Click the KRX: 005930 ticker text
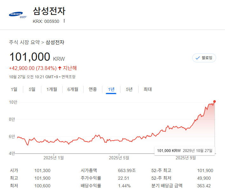Viewport: 225px width, 194px height. click(46, 21)
